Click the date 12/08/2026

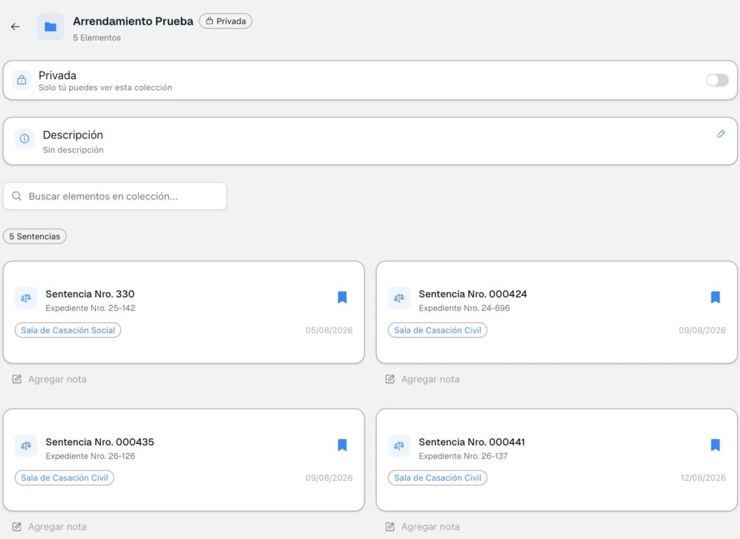(x=703, y=477)
